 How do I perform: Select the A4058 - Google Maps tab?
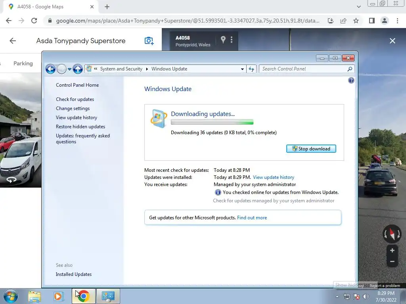point(50,7)
